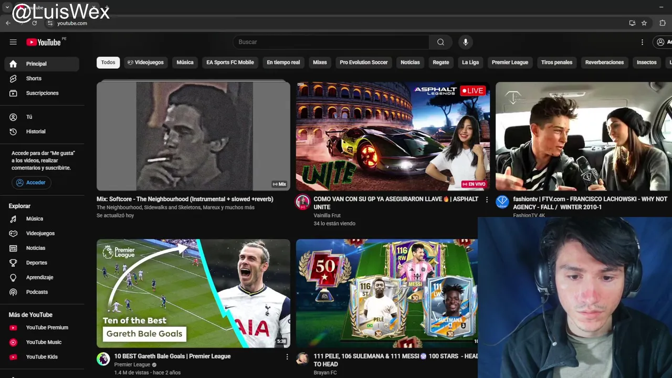Screen dimensions: 672x378
Task: Select the Insectos chip
Action: pyautogui.click(x=646, y=62)
